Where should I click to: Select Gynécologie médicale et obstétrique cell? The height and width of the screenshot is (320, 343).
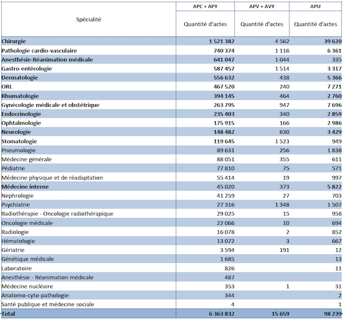(x=50, y=105)
